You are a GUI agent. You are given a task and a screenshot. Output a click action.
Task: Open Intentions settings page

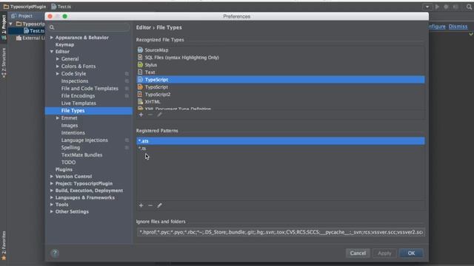[x=73, y=133]
